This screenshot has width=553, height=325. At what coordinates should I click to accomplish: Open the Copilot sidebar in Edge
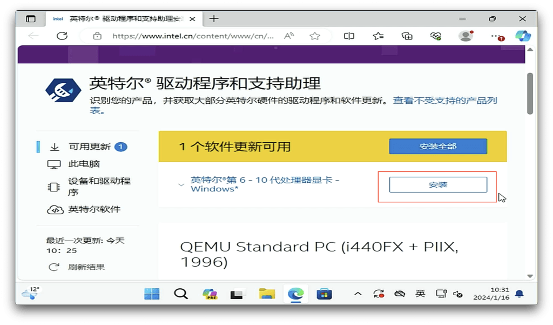523,36
